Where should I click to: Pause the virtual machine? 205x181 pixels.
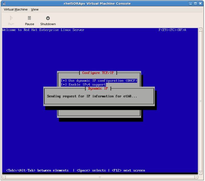coord(29,20)
